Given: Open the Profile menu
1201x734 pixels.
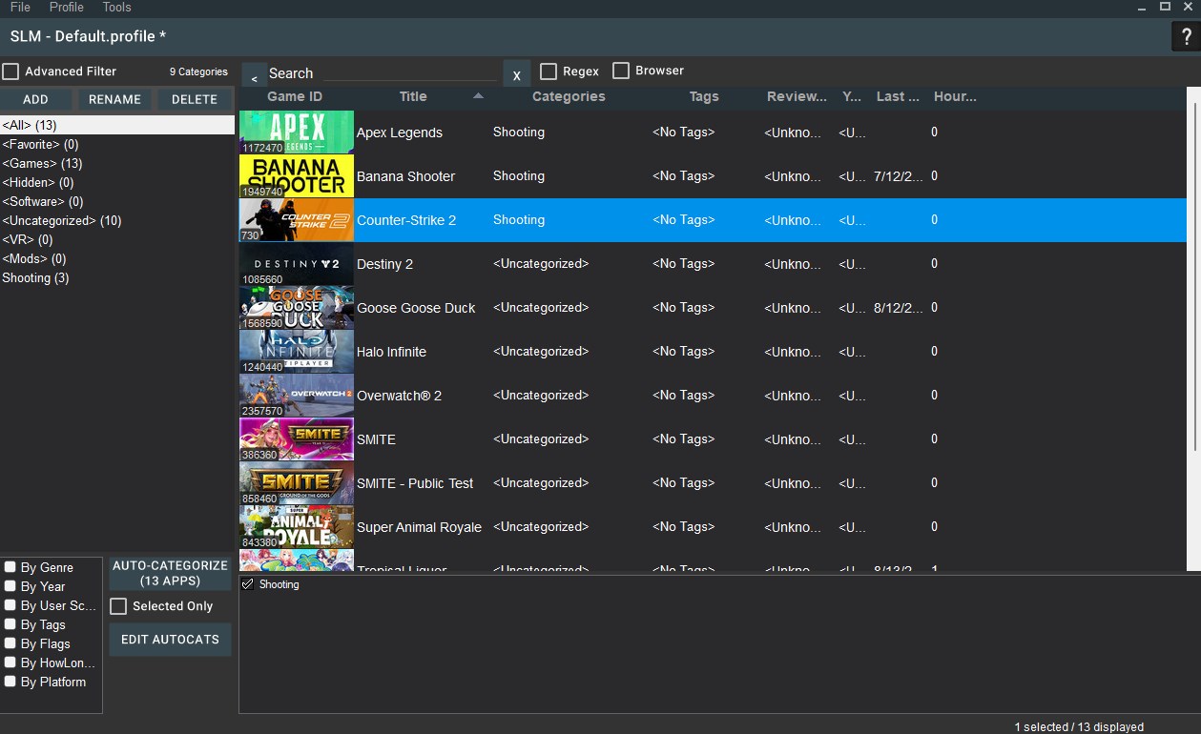Looking at the screenshot, I should pos(66,8).
